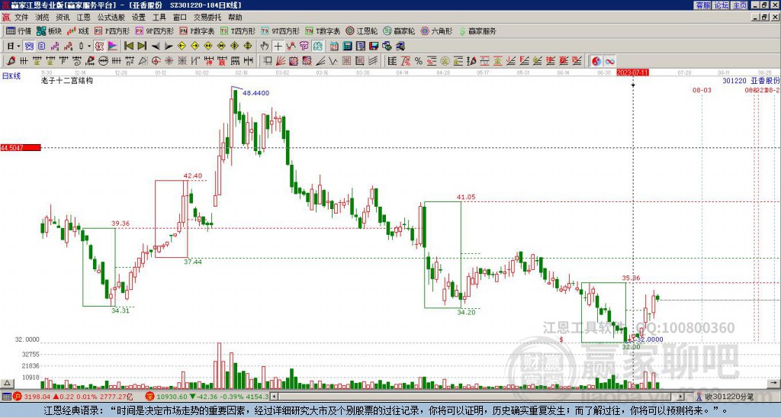Jump to the last bar arrow icon
Screen dimensions: 781x418
click(142, 46)
